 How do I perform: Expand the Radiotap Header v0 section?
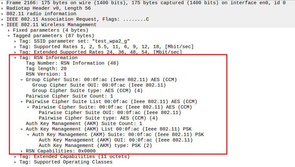(3, 8)
